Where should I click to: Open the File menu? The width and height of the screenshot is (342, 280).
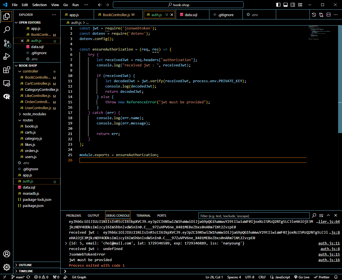15,5
